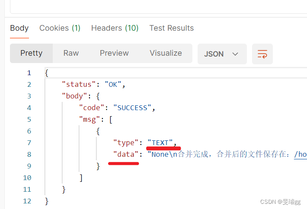Screen dimensions: 307x209
Task: Click the "OK" value
Action: tap(113, 85)
